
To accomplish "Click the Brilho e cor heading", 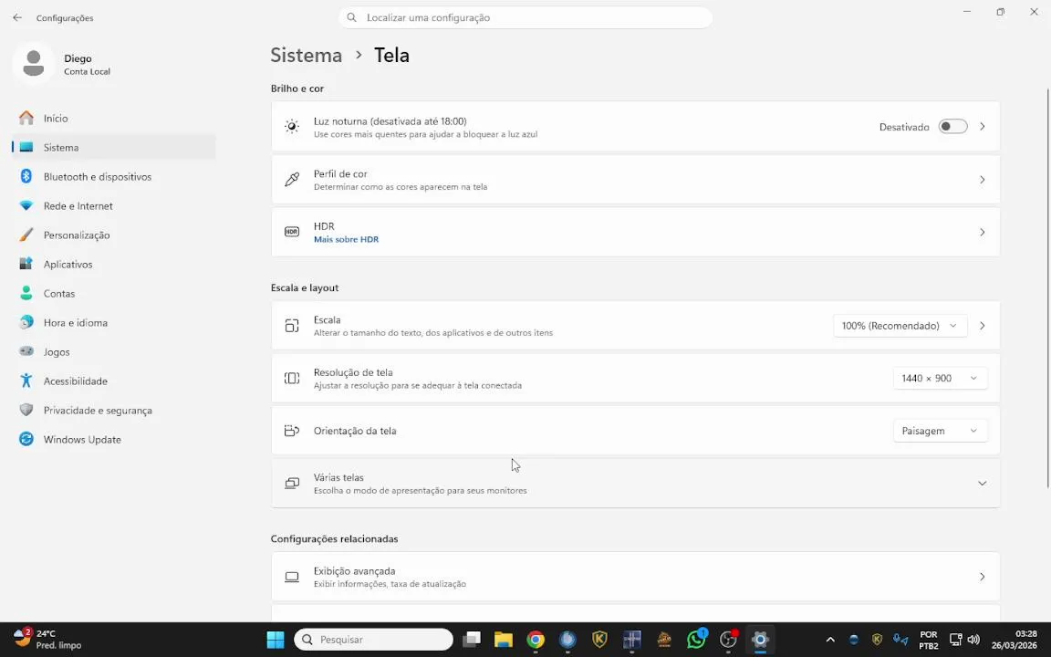I will tap(297, 89).
